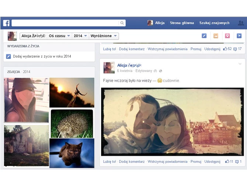The image size is (247, 186).
Task: Click the search magnifier icon
Action: click(122, 23)
